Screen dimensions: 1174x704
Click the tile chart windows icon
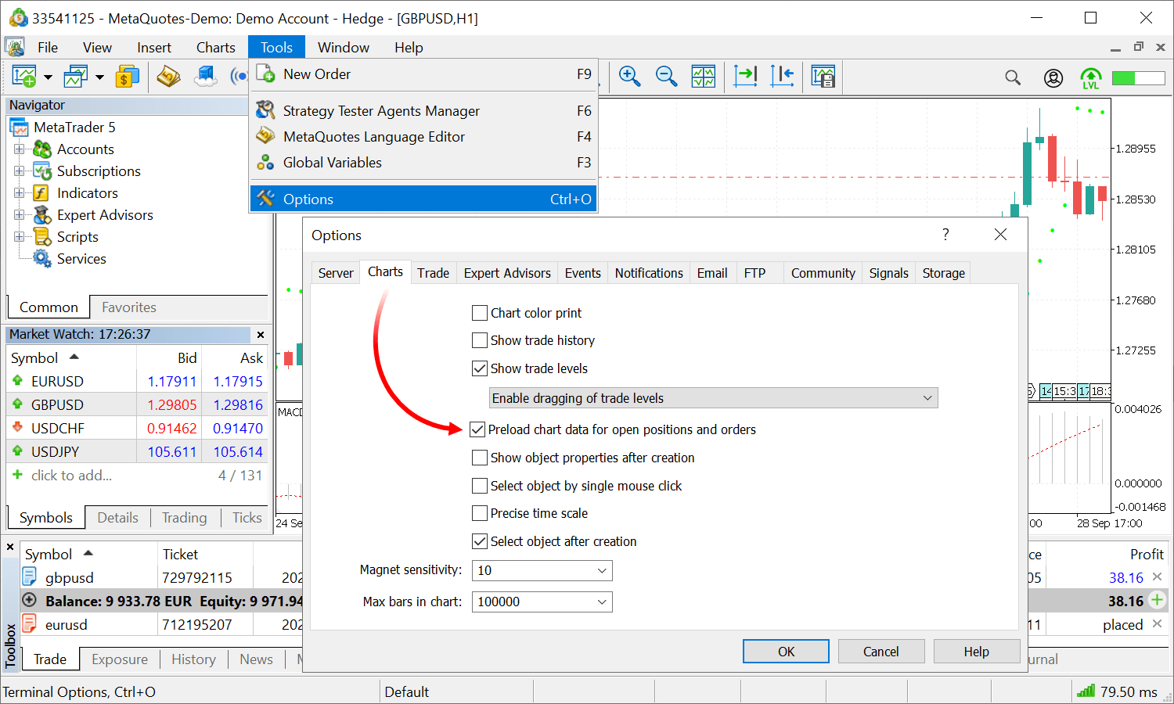(x=703, y=76)
